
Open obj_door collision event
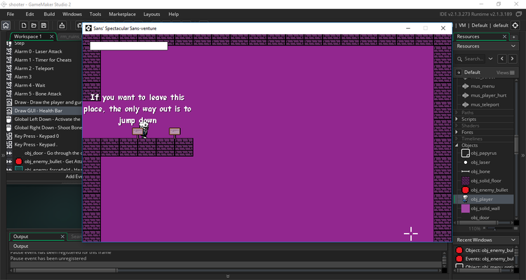click(x=43, y=153)
